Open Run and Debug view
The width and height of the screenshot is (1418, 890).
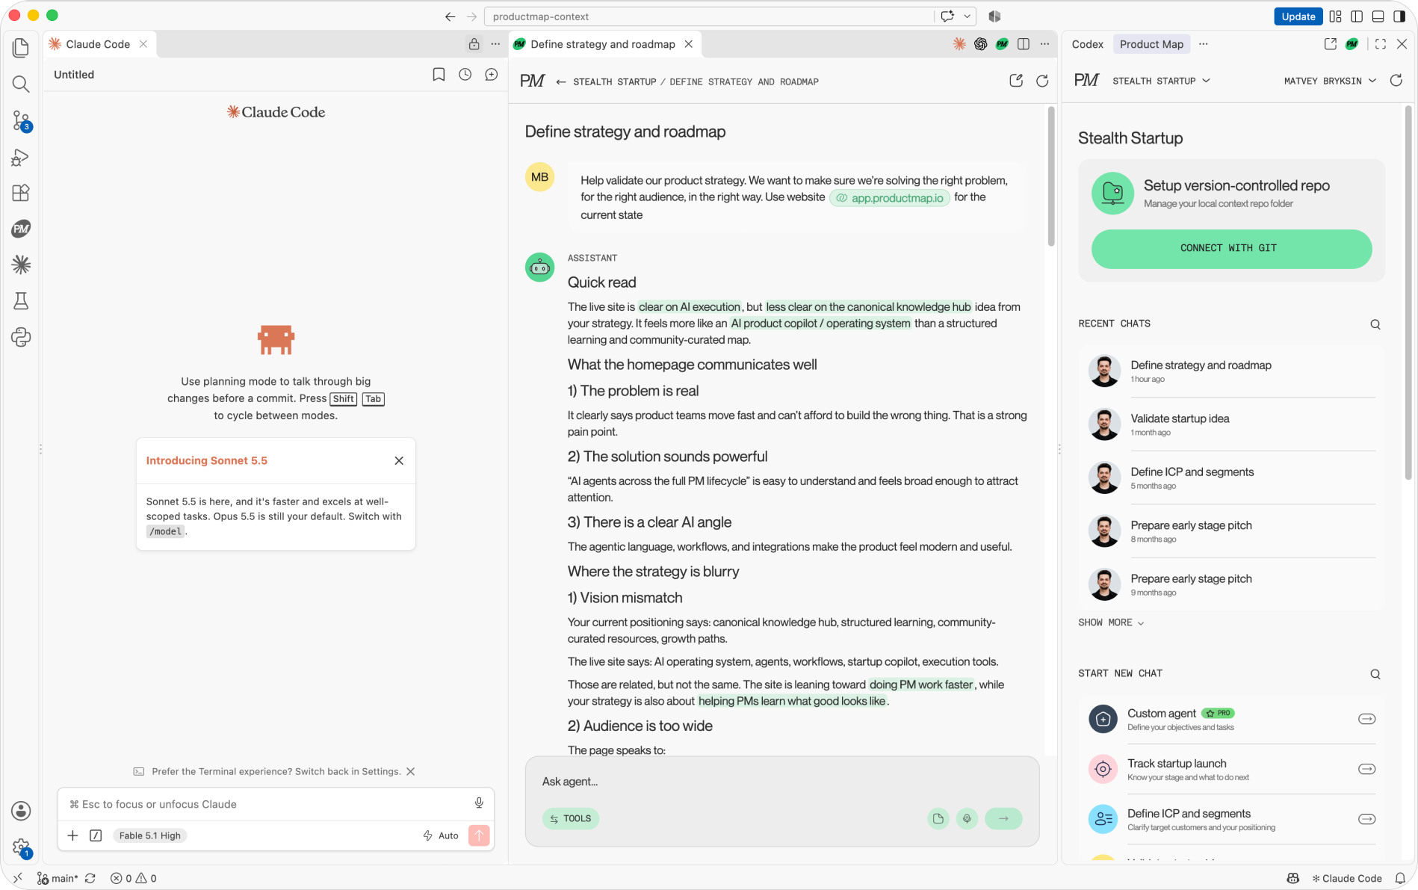[x=21, y=157]
